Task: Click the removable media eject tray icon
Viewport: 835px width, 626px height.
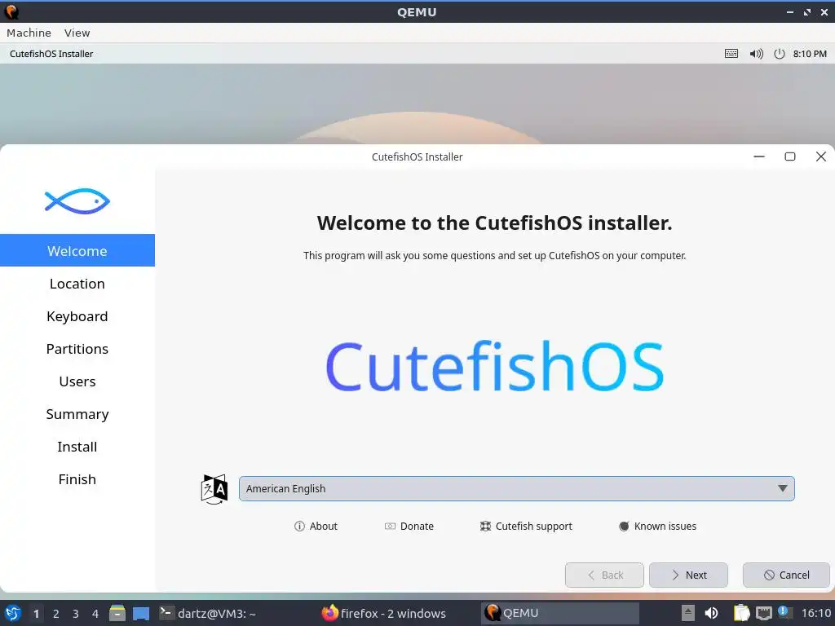Action: 688,613
